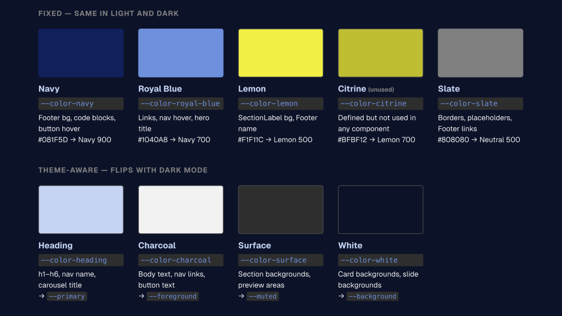Click the --color-royal-blue token code

coord(181,103)
